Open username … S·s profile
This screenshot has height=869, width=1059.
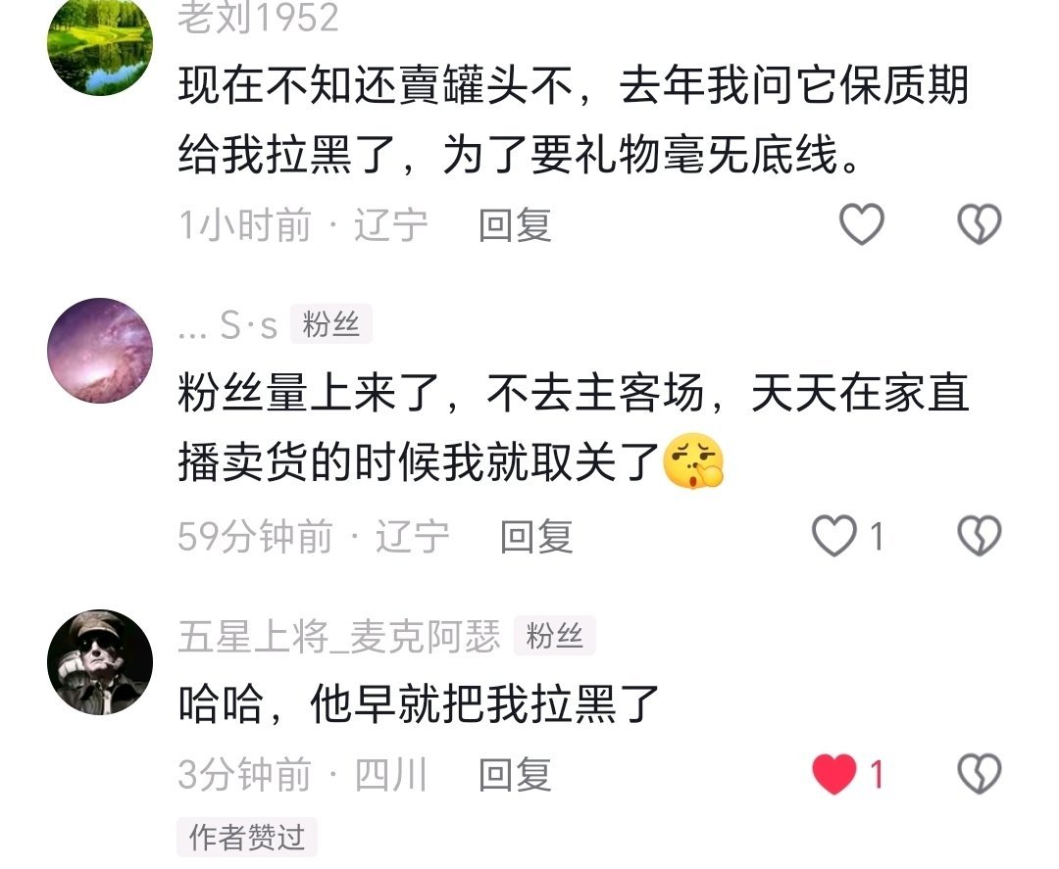click(227, 325)
